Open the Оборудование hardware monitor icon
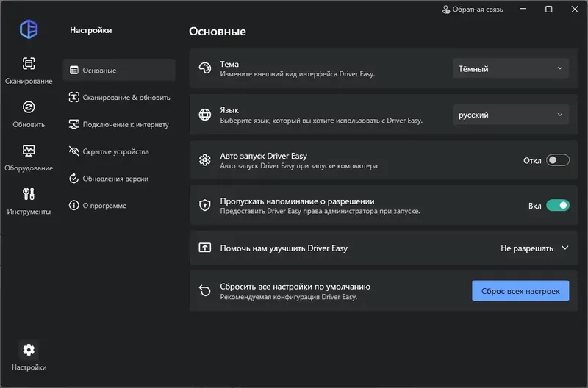This screenshot has height=388, width=588. pyautogui.click(x=29, y=151)
